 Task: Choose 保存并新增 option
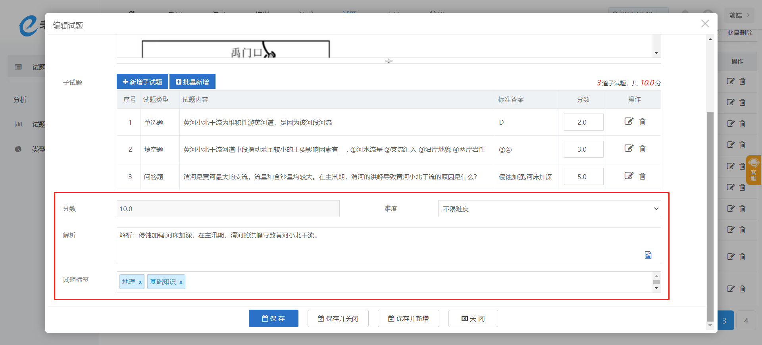click(408, 318)
